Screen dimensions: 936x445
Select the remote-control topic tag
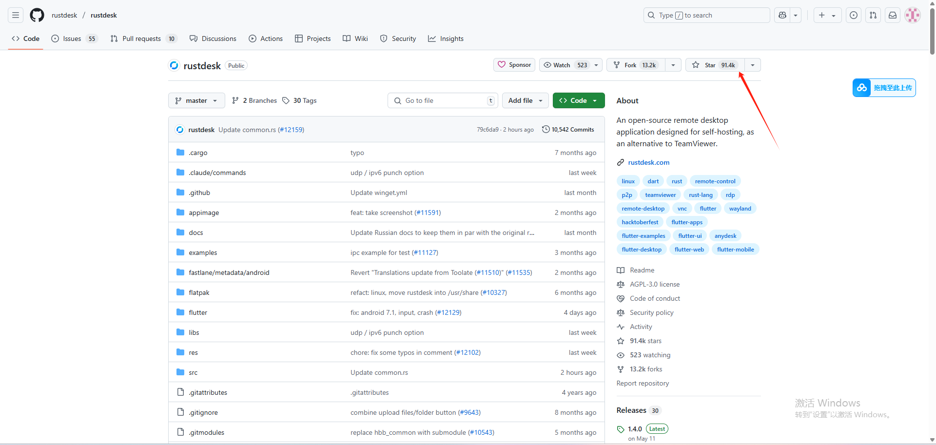[715, 181]
